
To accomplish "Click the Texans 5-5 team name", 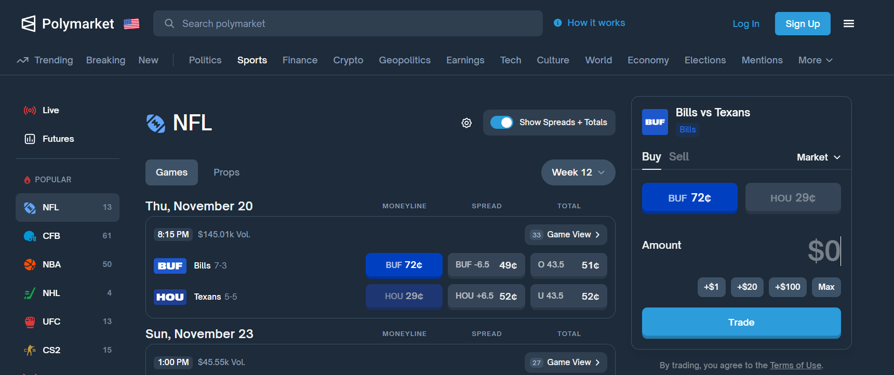I will tap(216, 297).
